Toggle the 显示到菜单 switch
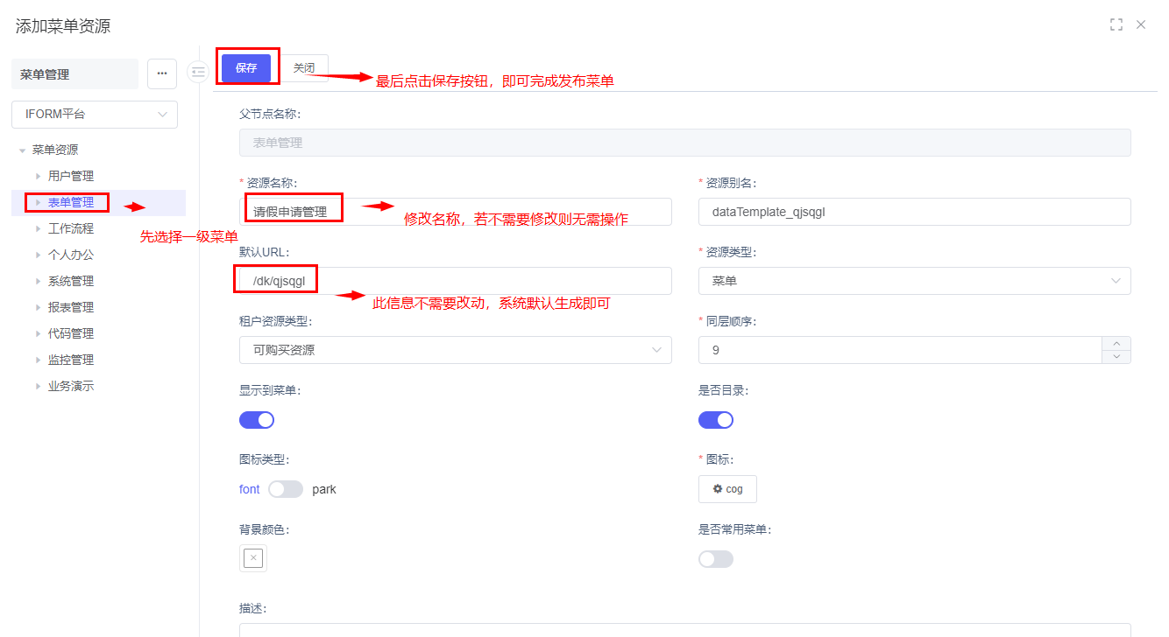The width and height of the screenshot is (1169, 637). point(257,420)
